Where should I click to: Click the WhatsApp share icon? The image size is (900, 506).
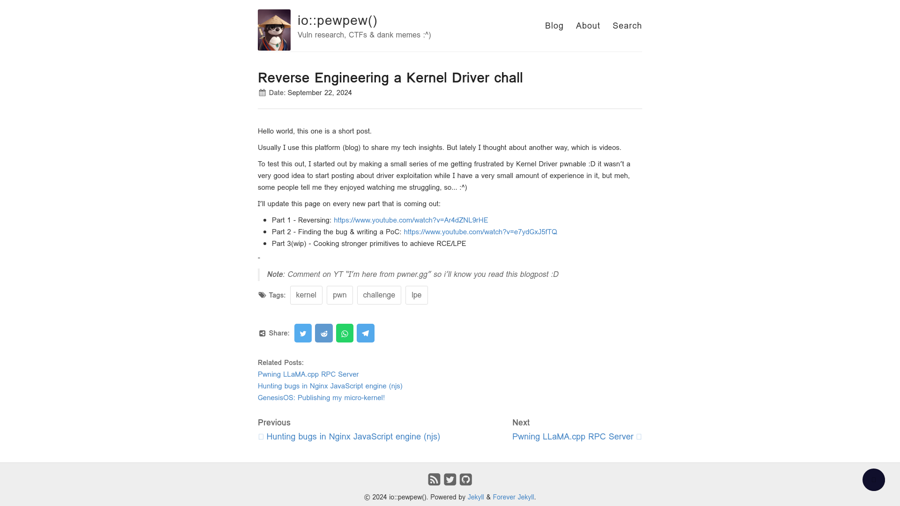(x=345, y=333)
